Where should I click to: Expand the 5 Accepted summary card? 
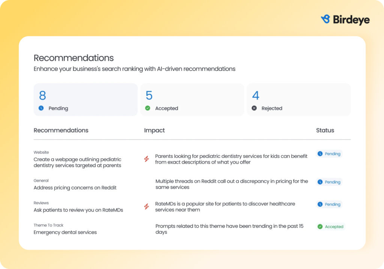192,99
